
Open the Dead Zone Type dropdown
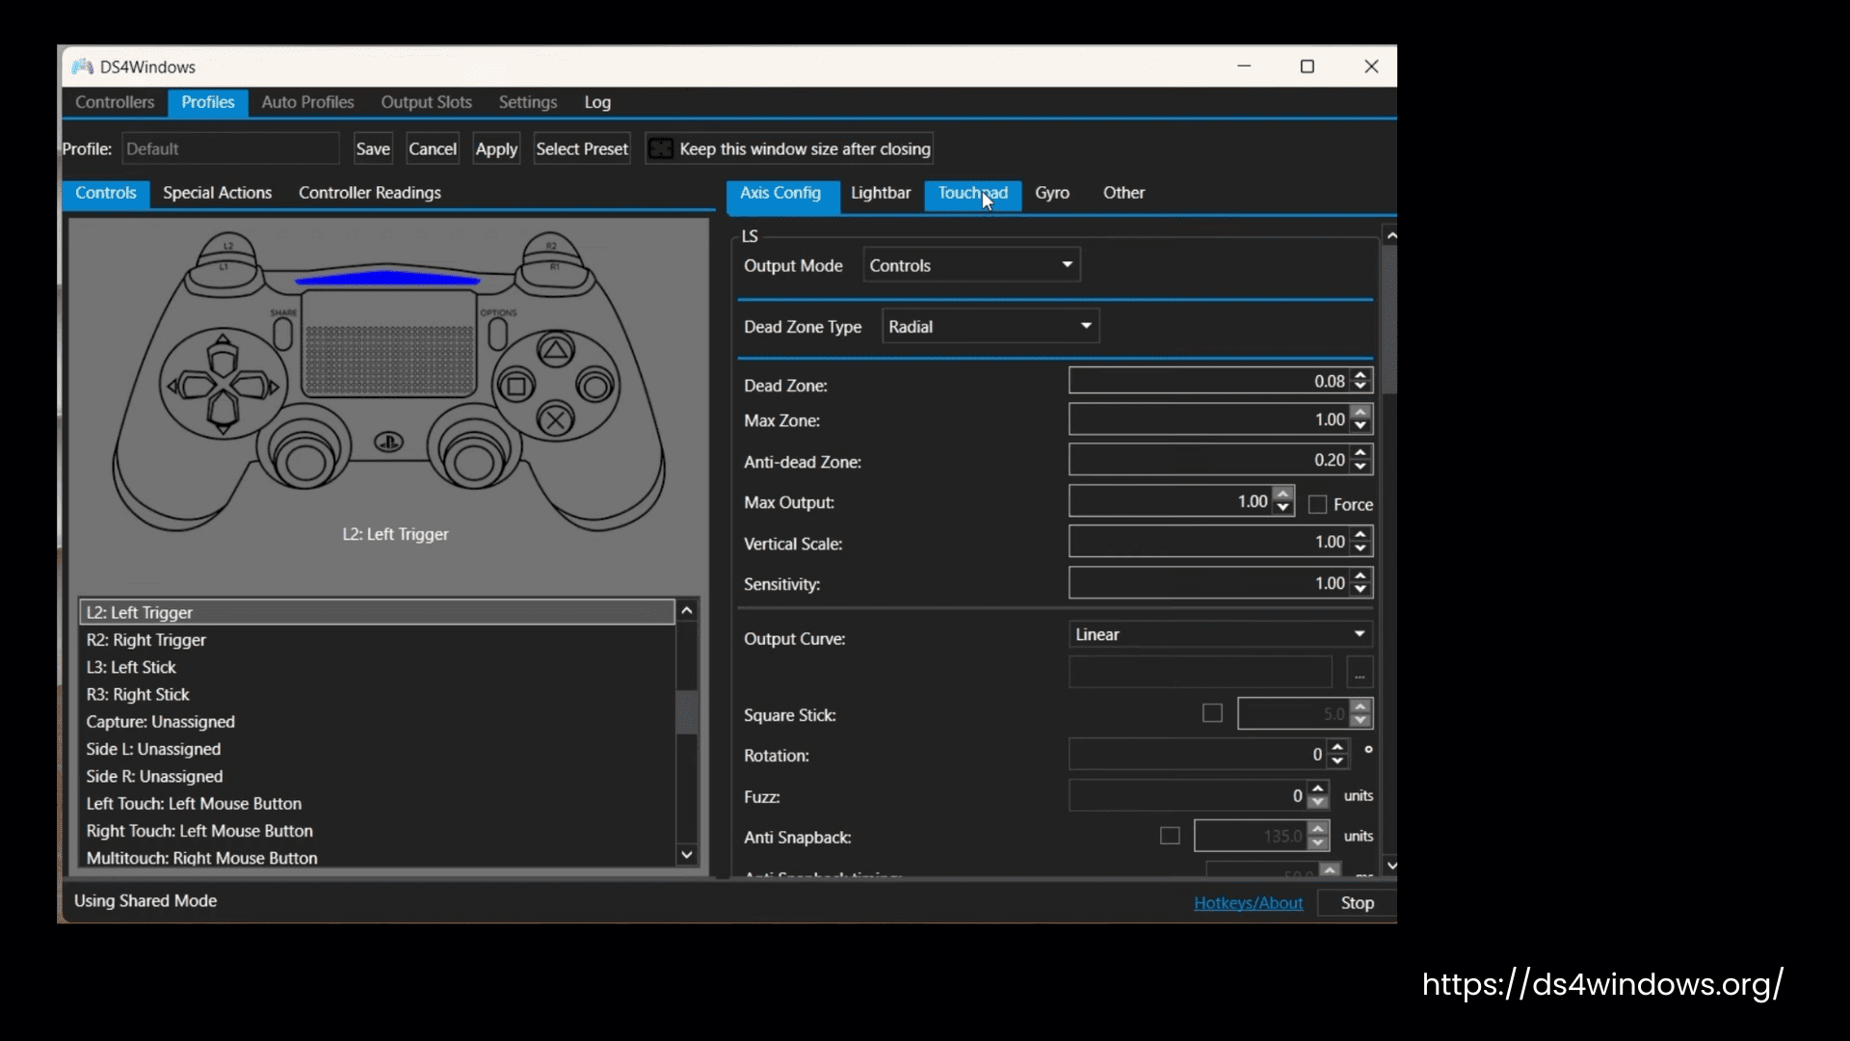[x=991, y=327]
